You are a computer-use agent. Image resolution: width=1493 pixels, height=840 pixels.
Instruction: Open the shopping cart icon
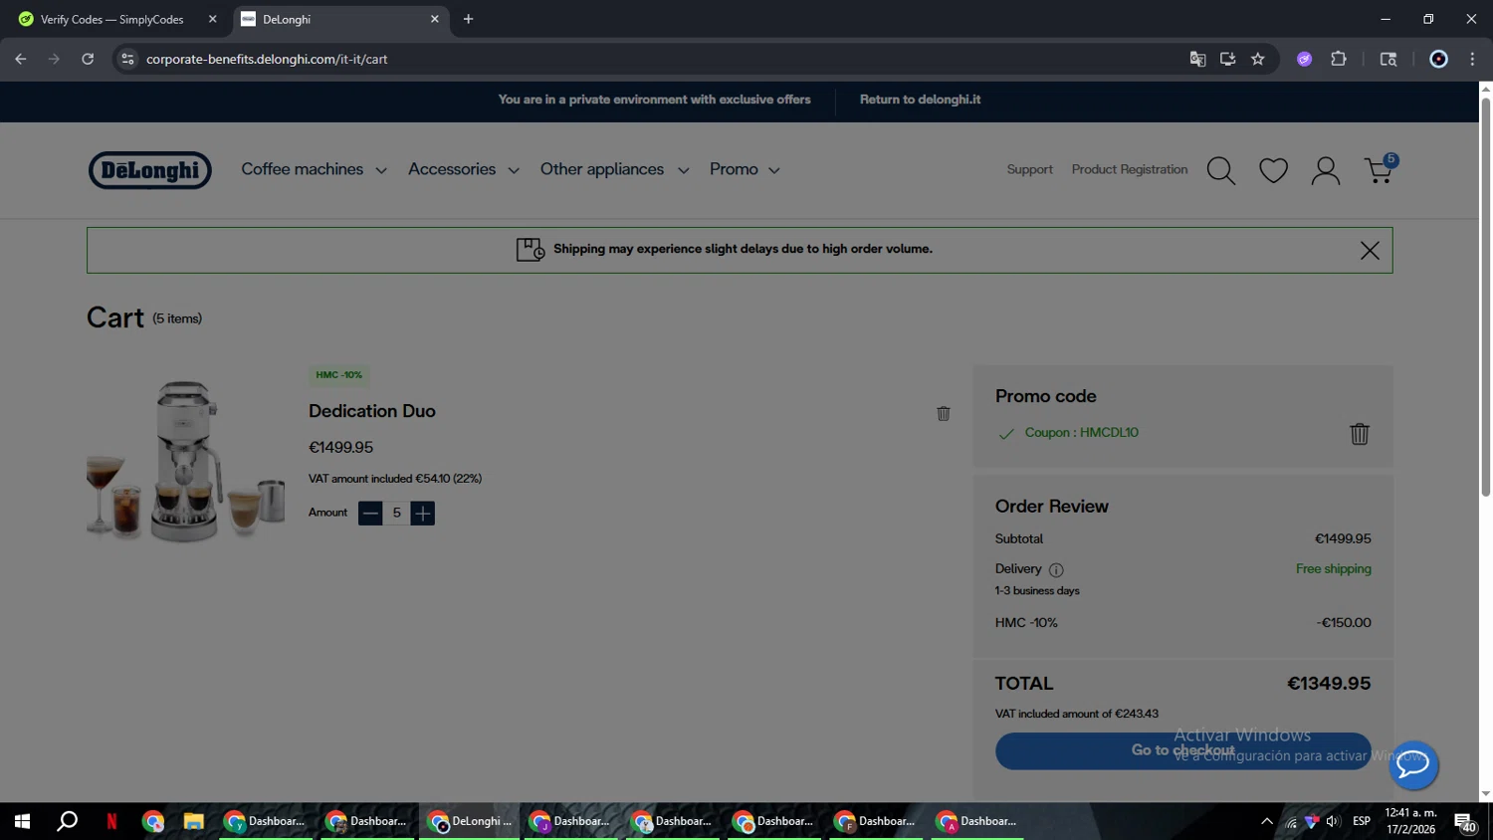1380,170
